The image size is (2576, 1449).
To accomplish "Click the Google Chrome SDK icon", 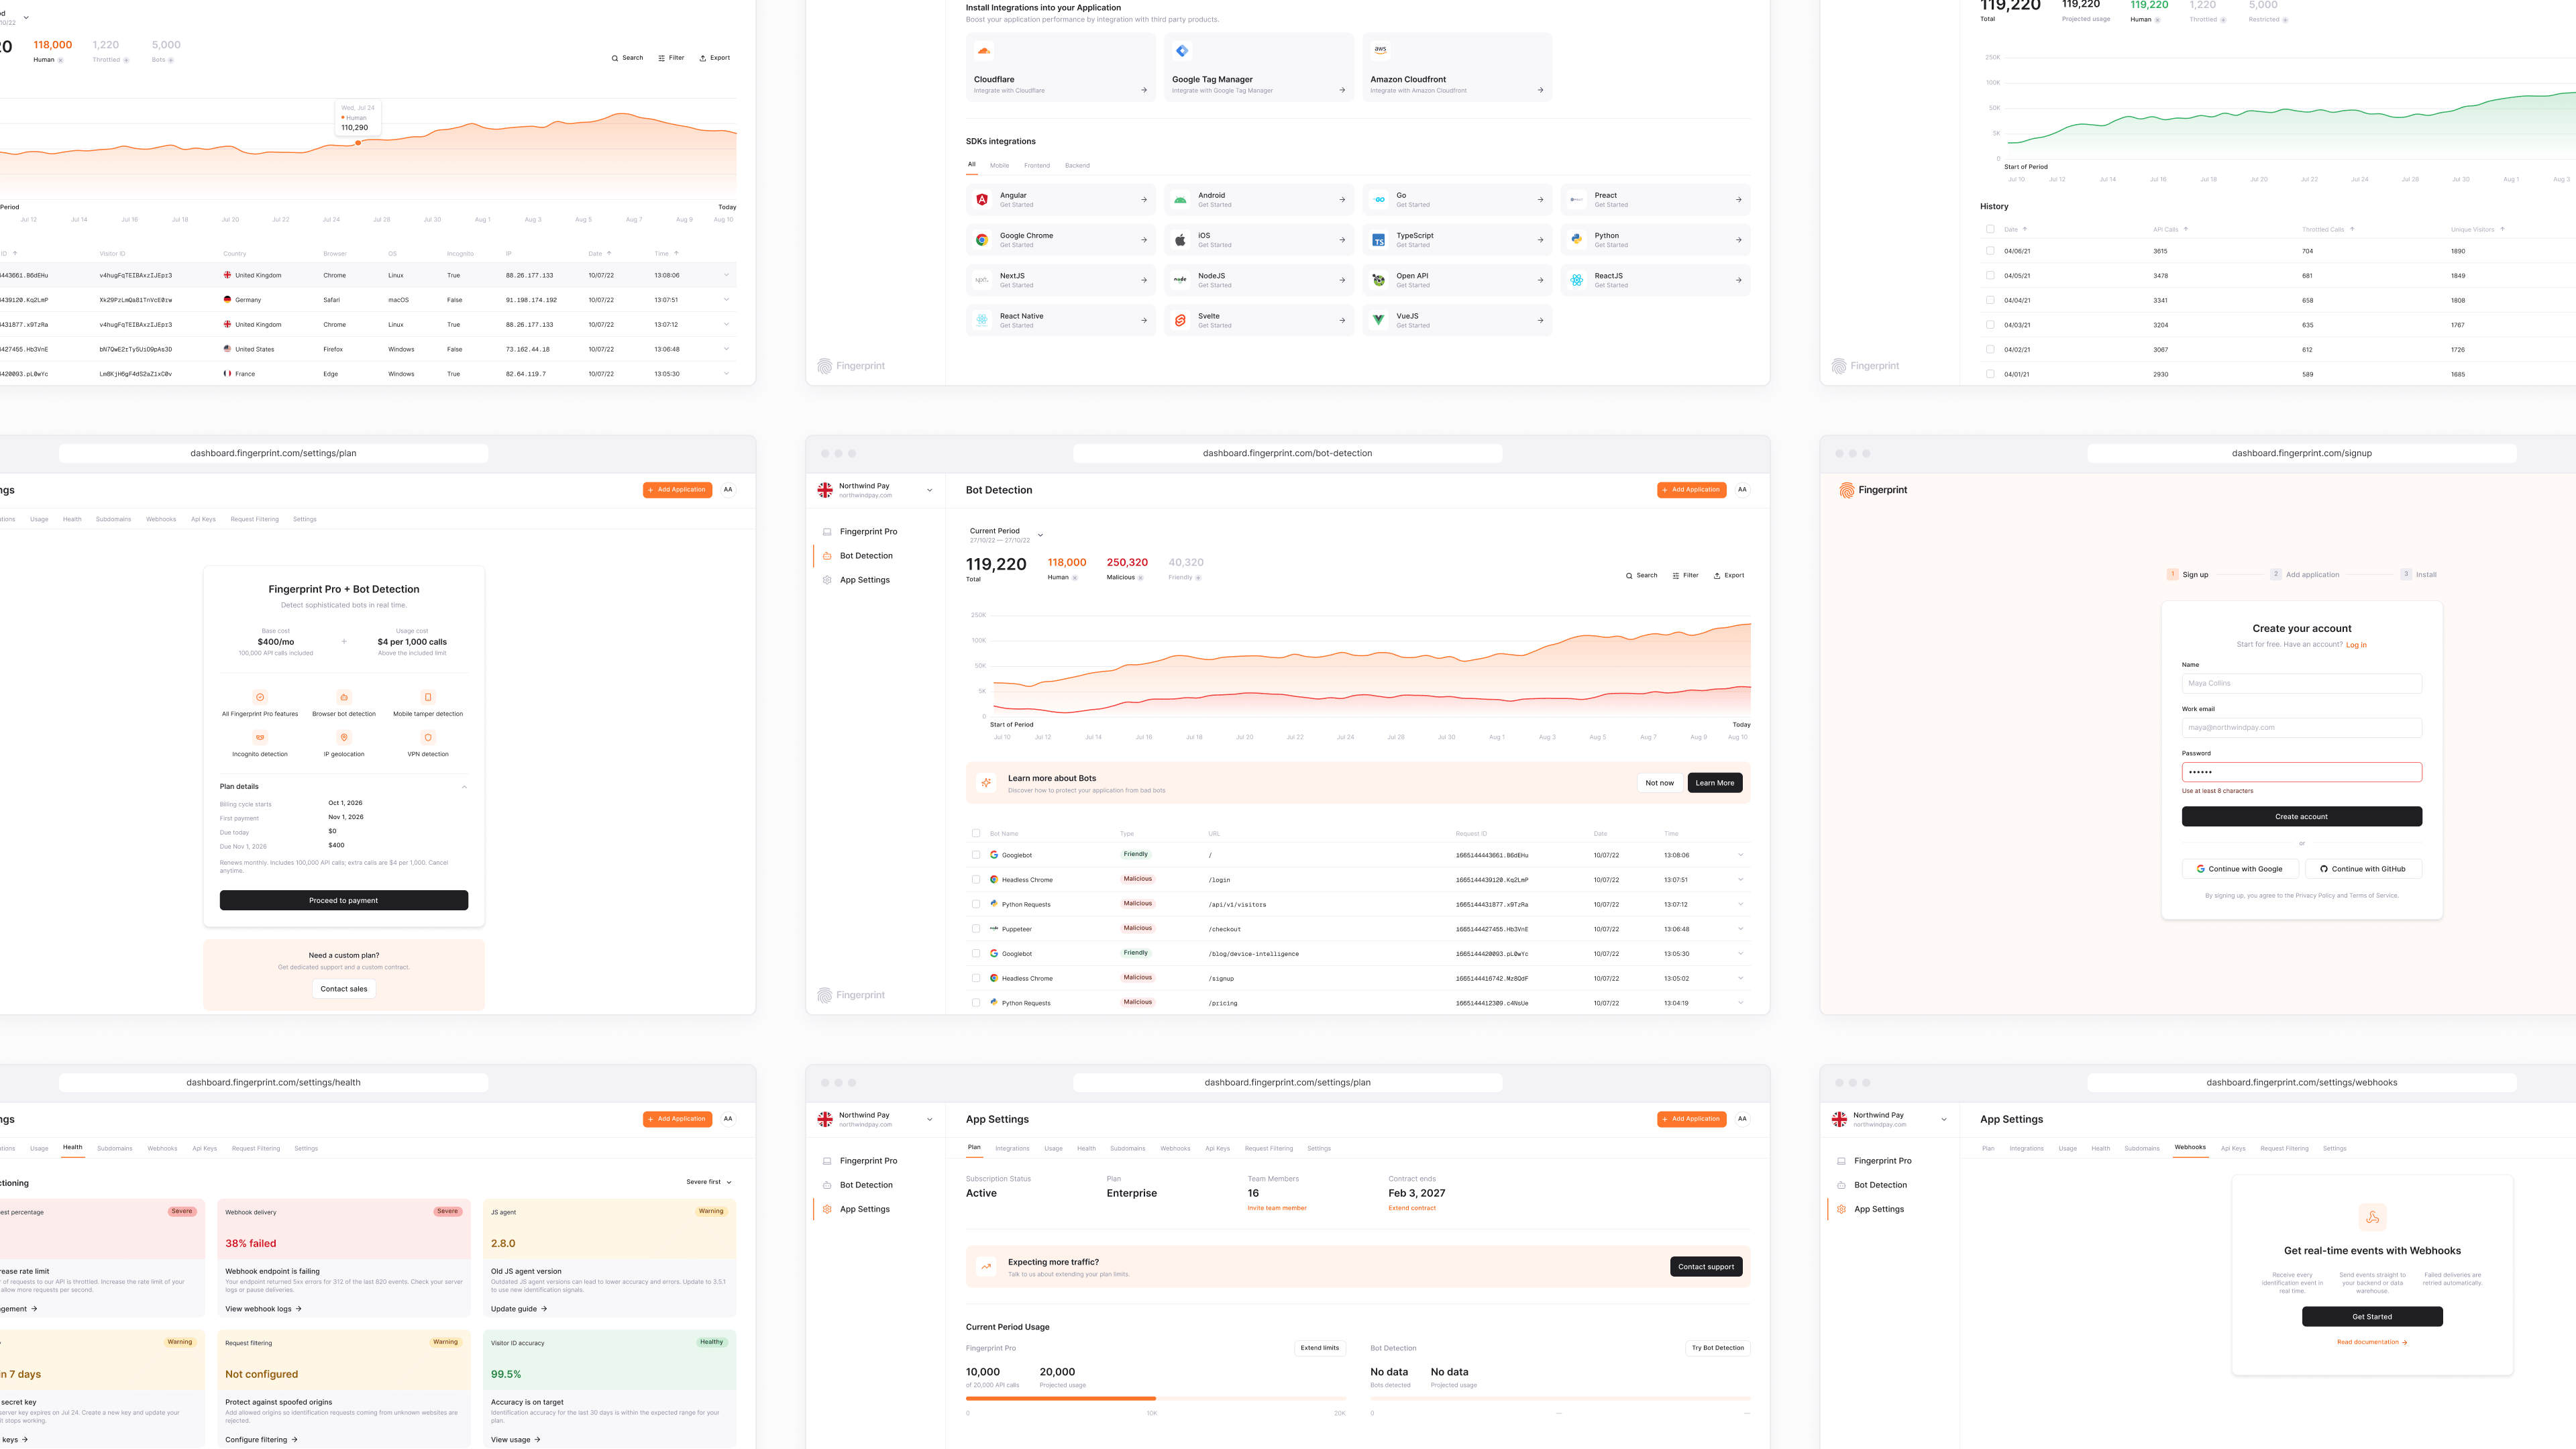I will point(982,240).
